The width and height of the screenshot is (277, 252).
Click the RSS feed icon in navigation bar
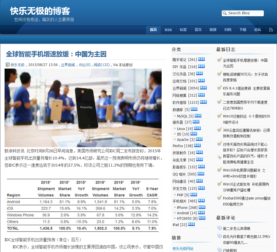click(x=271, y=30)
